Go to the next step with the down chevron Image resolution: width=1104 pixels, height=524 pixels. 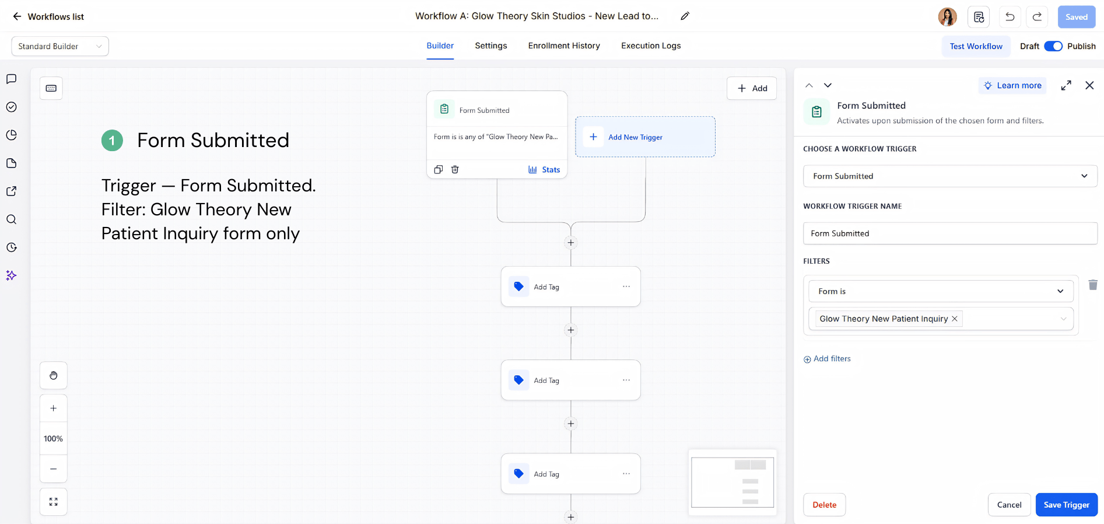(x=828, y=85)
